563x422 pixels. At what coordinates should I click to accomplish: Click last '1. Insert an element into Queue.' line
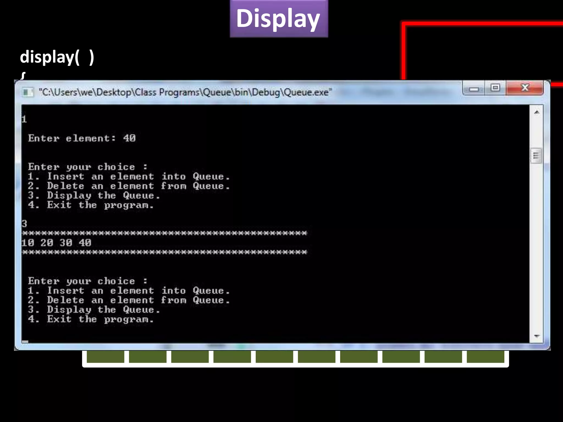[128, 290]
